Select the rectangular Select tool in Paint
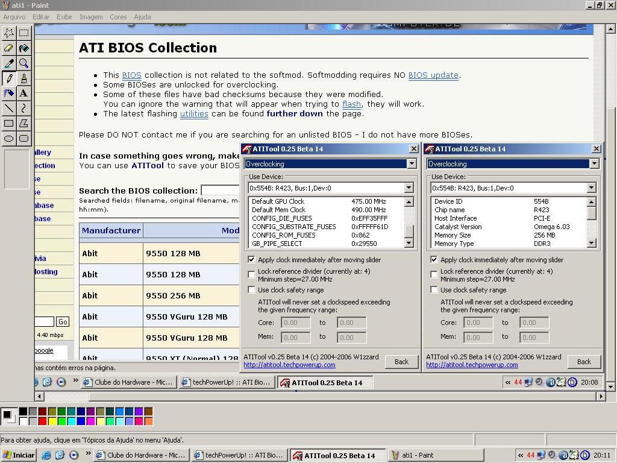The height and width of the screenshot is (463, 617). click(24, 33)
